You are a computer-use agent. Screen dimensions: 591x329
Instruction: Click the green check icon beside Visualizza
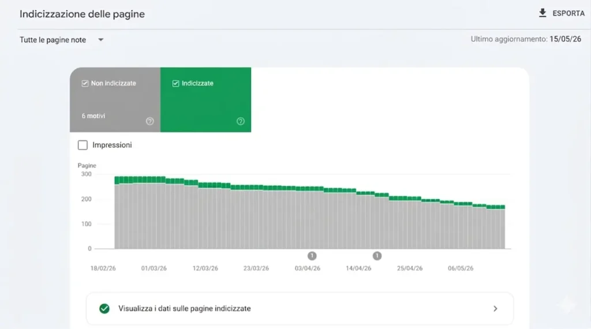point(104,309)
